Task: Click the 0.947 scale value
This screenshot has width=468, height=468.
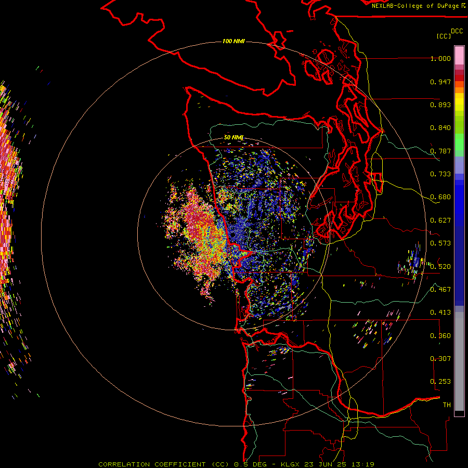Action: point(440,82)
